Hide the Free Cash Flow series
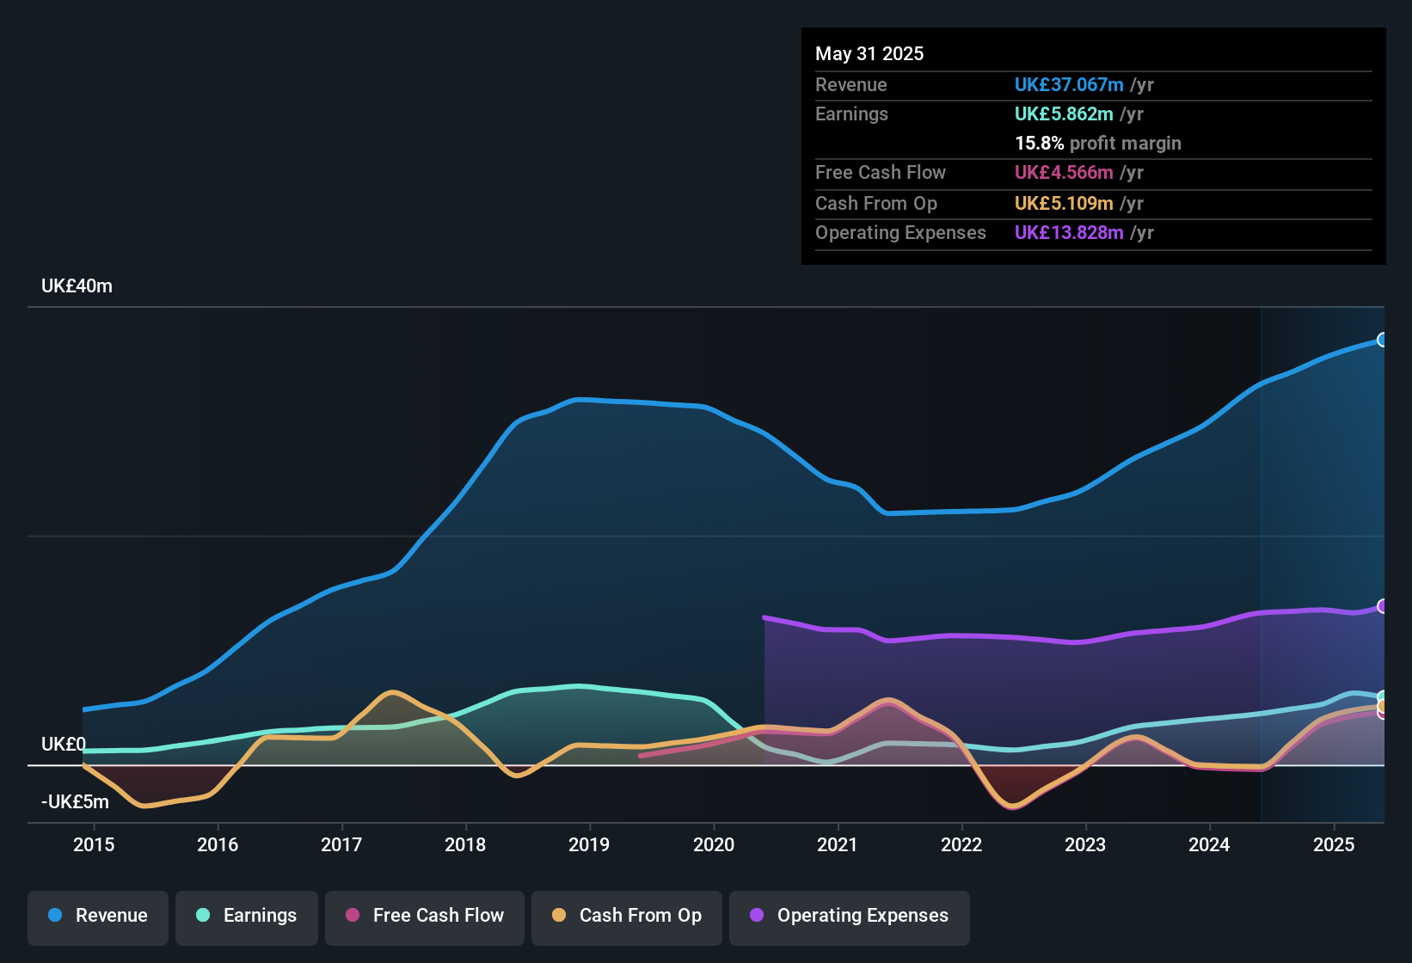The height and width of the screenshot is (963, 1412). click(424, 917)
